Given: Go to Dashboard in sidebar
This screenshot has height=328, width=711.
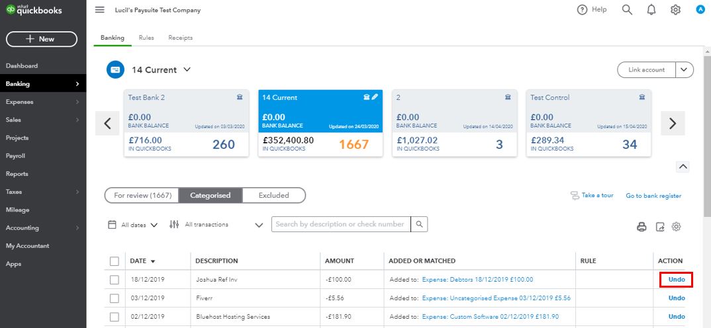Looking at the screenshot, I should [x=22, y=65].
